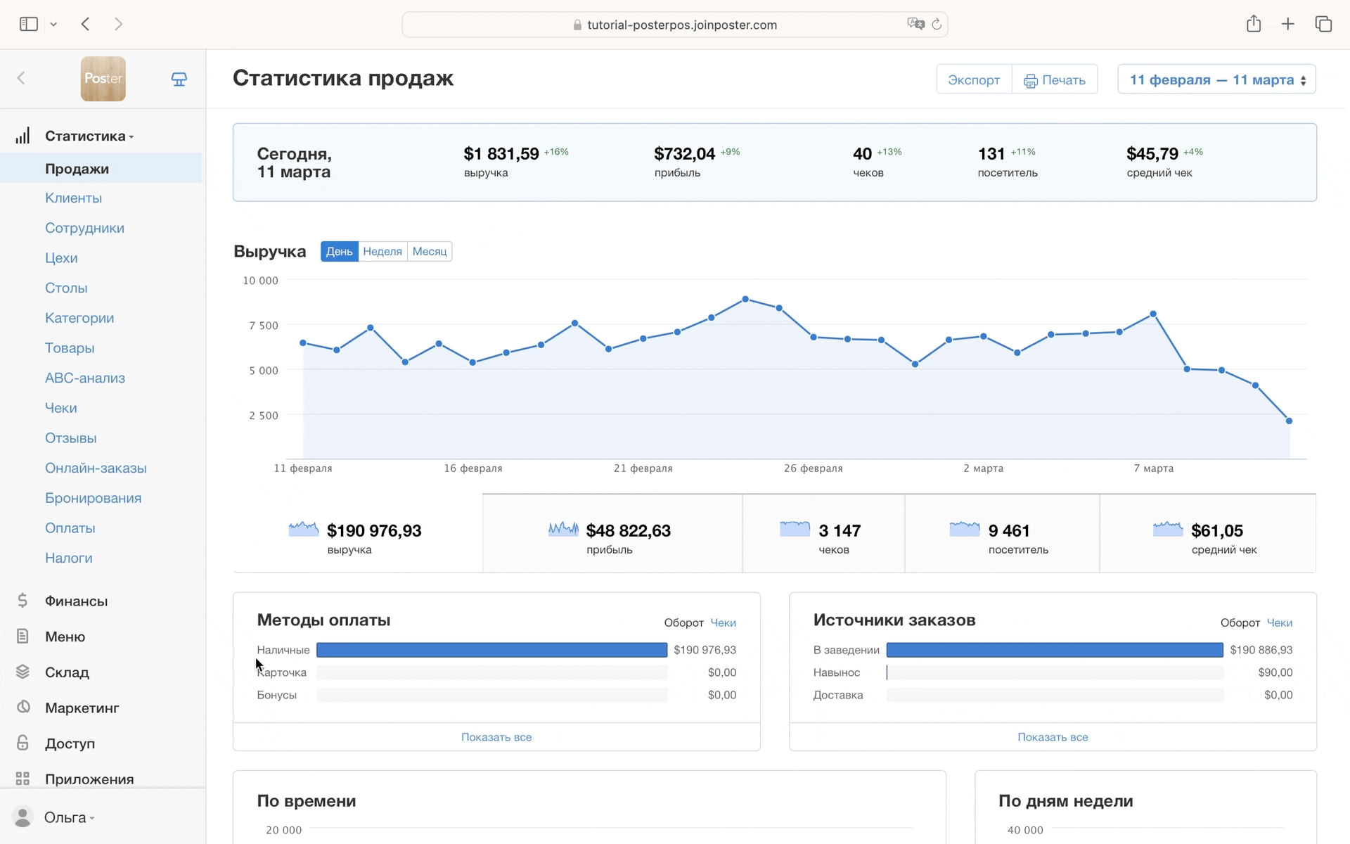1350x844 pixels.
Task: Click the Экспорт button
Action: point(973,79)
